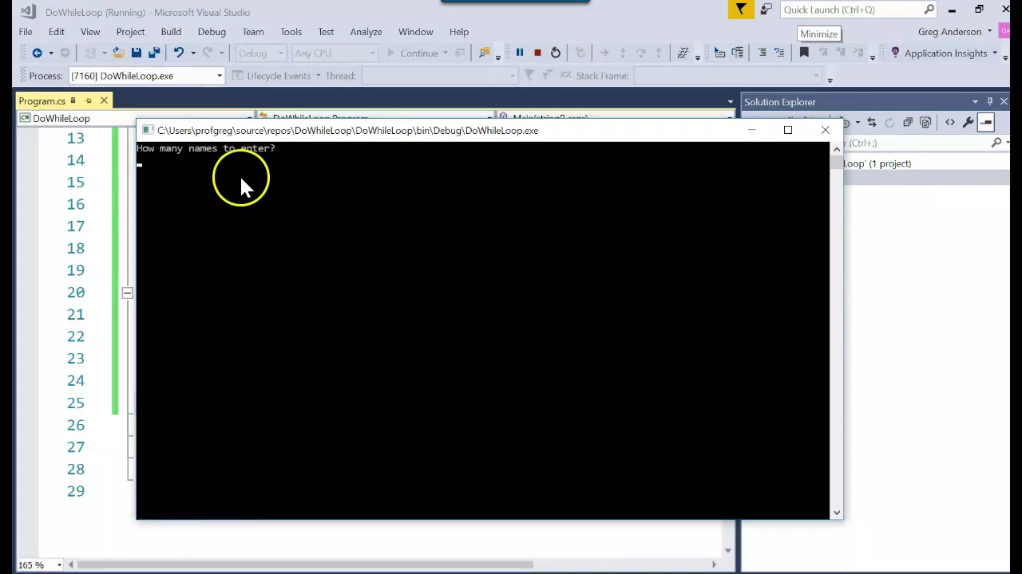
Task: Maximize the DoWhileLoop.exe console window
Action: 788,130
